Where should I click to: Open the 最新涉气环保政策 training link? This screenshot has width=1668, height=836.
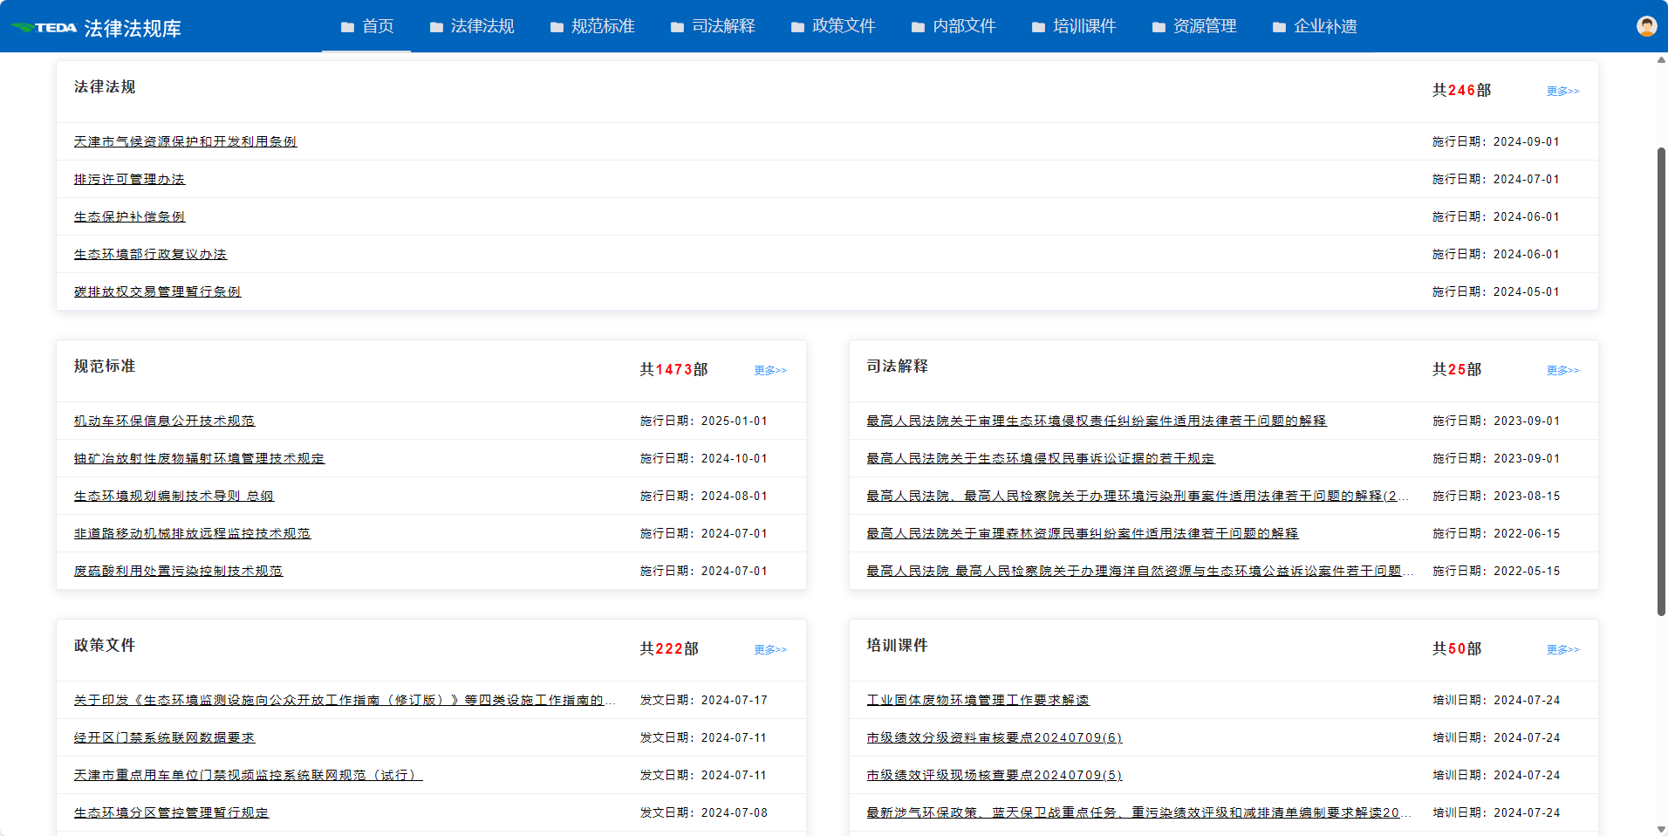click(1138, 812)
